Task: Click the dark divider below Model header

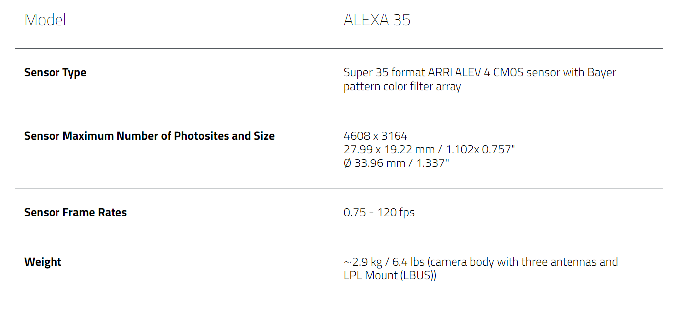Action: pos(339,48)
